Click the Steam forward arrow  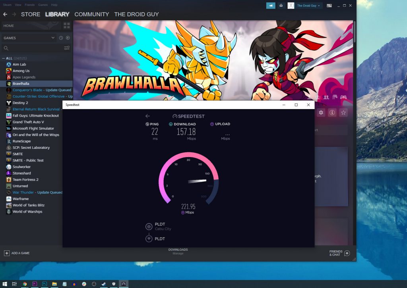[14, 14]
